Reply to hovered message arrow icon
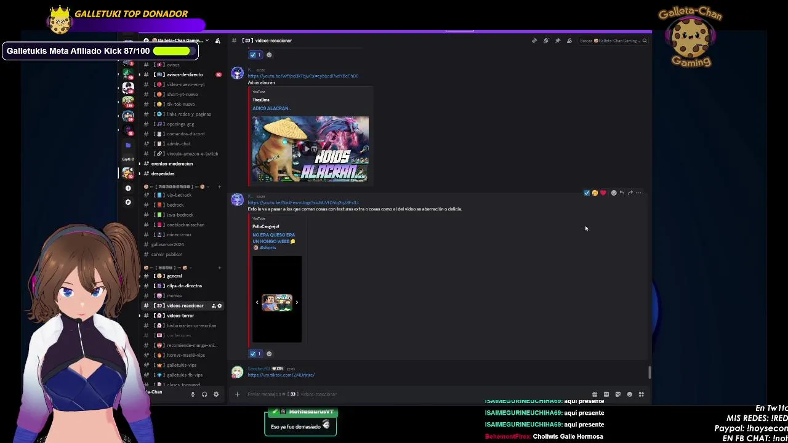This screenshot has height=443, width=788. click(622, 193)
